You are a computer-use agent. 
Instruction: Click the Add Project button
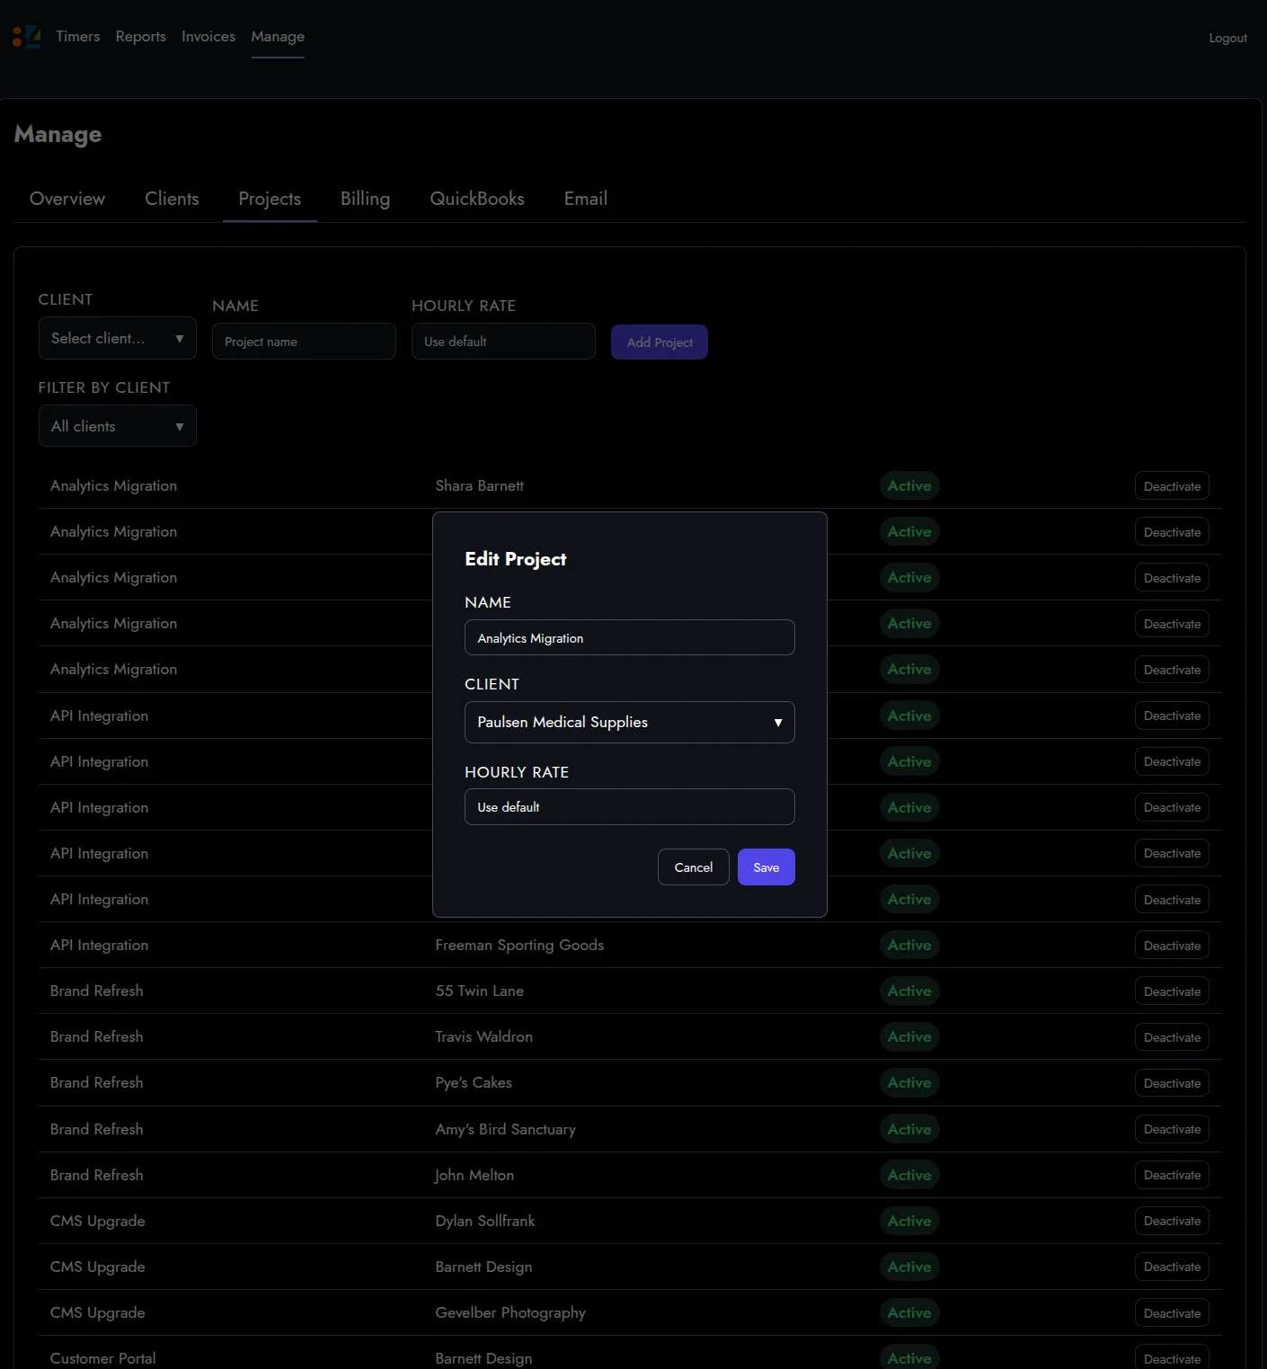[x=659, y=342]
